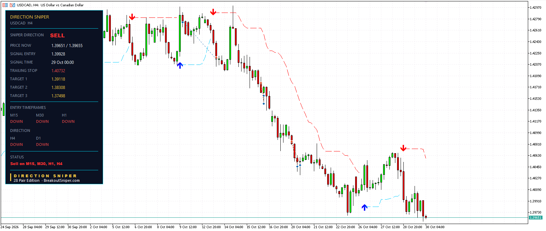Select the blue buy arrow near 26 Oct
Image resolution: width=546 pixels, height=231 pixels.
(364, 207)
